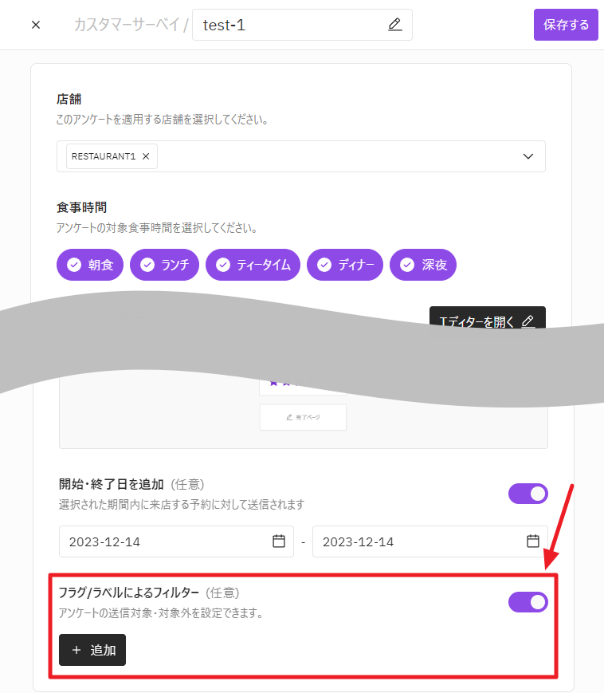Viewport: 604px width, 693px height.
Task: Click the エディターを開く button
Action: pos(487,321)
